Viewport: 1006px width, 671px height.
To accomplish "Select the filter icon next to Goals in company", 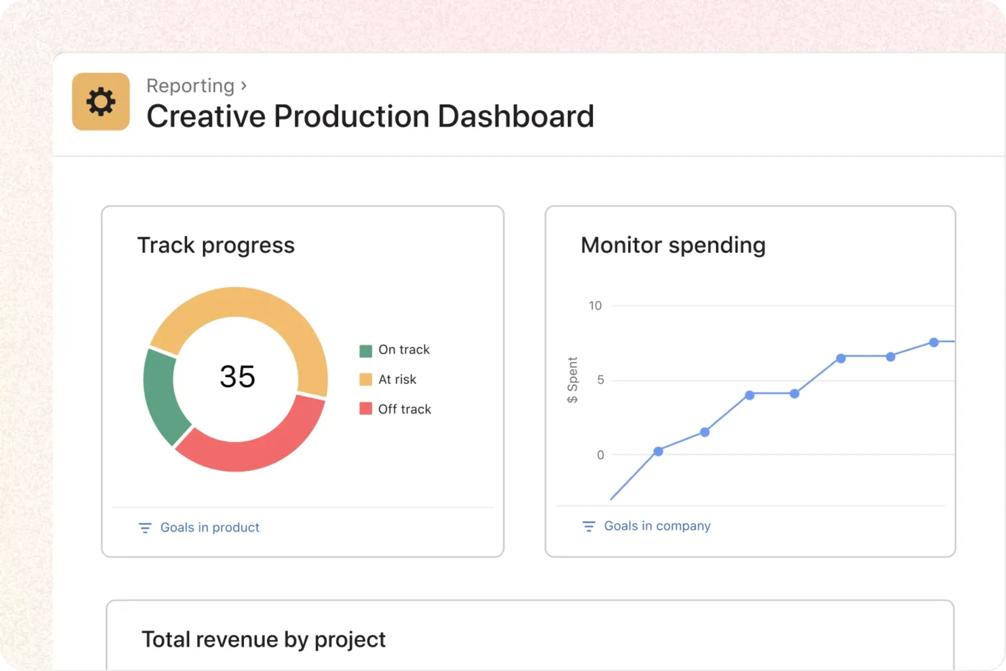I will point(589,526).
